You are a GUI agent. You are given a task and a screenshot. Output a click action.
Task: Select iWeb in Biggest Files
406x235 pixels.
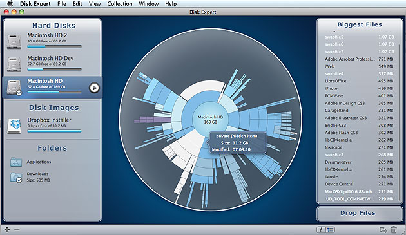(360, 66)
